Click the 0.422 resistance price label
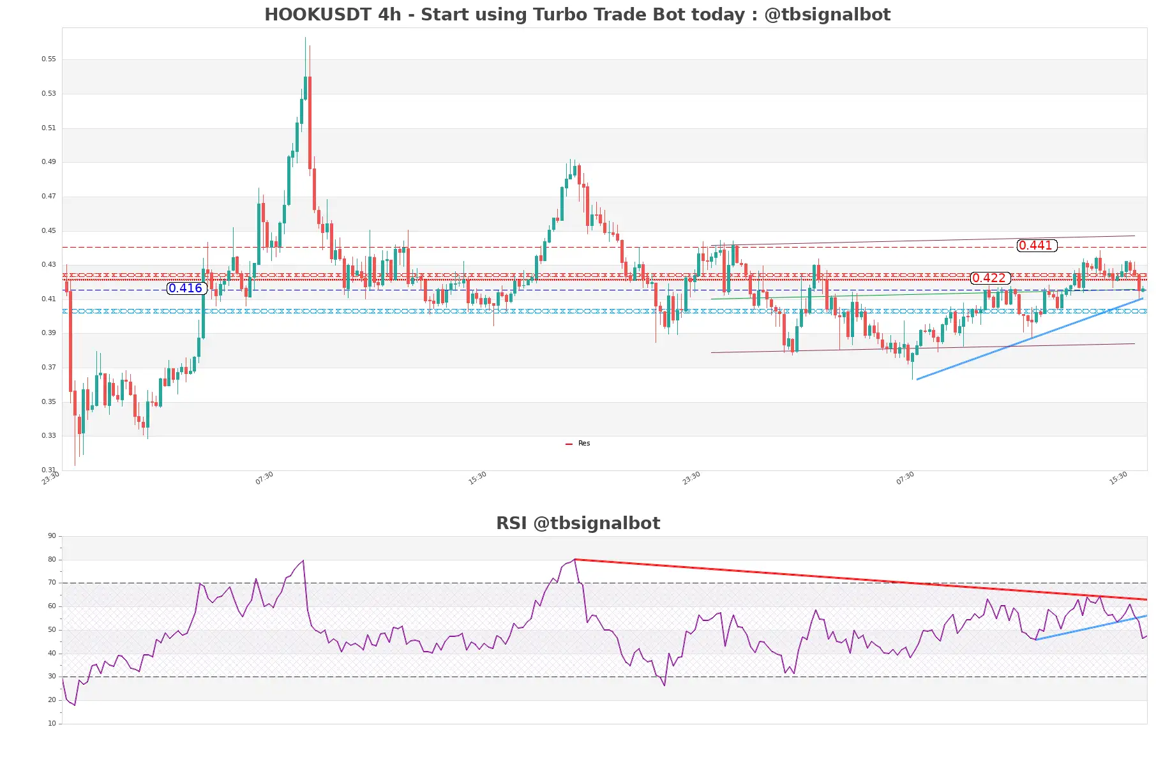Image resolution: width=1156 pixels, height=771 pixels. click(990, 278)
